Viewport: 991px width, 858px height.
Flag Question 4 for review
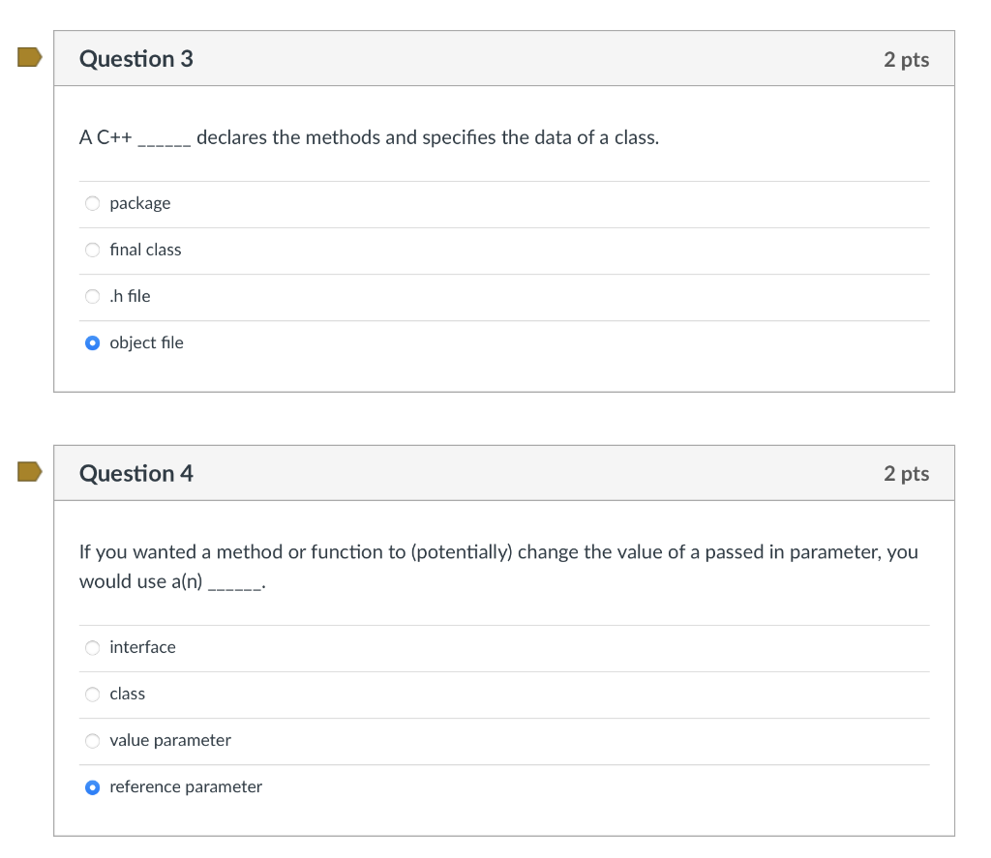30,472
